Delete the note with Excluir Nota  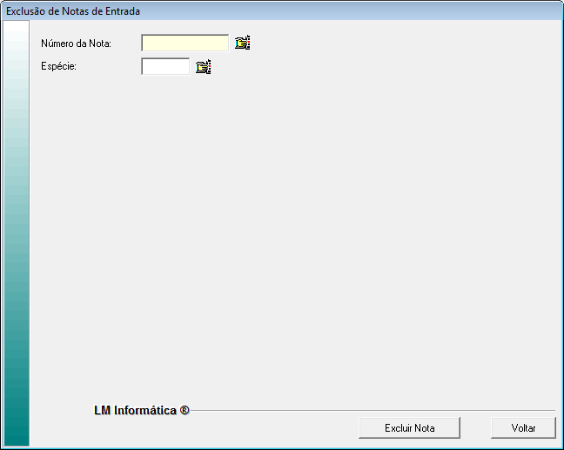point(409,428)
